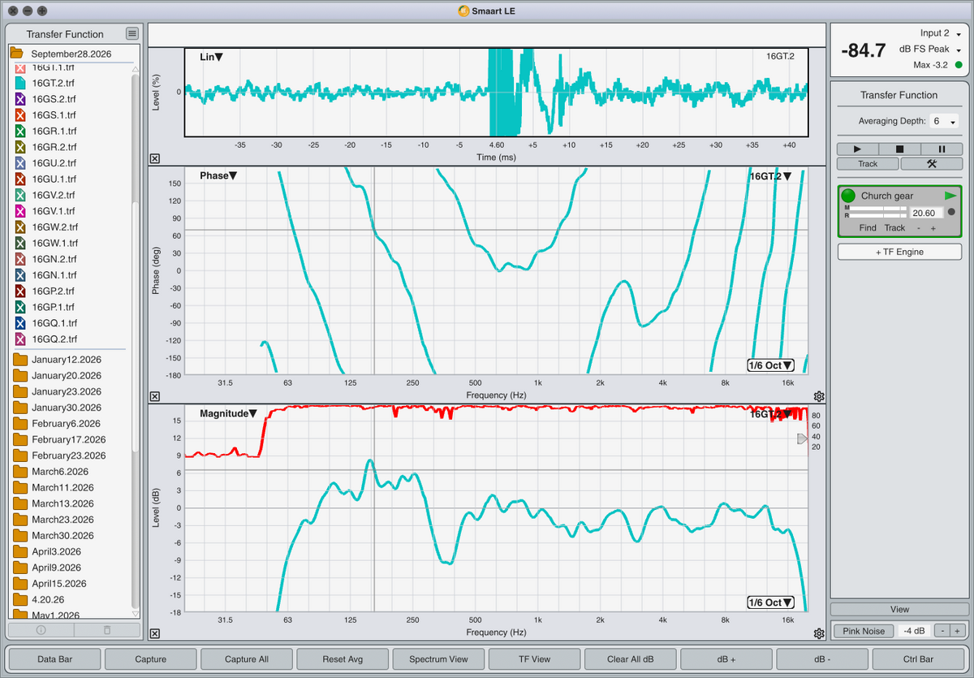Toggle the green Church gear engine indicator
The image size is (974, 678).
(x=848, y=196)
